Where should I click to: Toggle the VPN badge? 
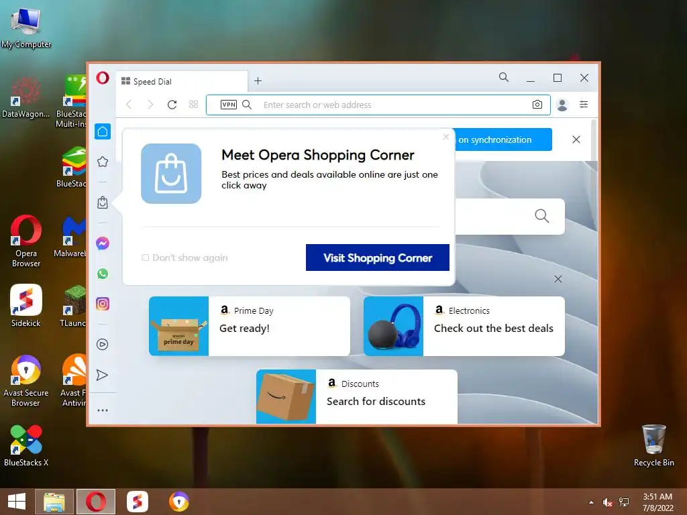(x=229, y=105)
